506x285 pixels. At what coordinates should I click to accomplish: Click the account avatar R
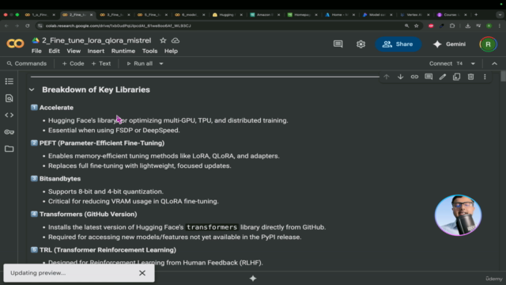(x=489, y=44)
